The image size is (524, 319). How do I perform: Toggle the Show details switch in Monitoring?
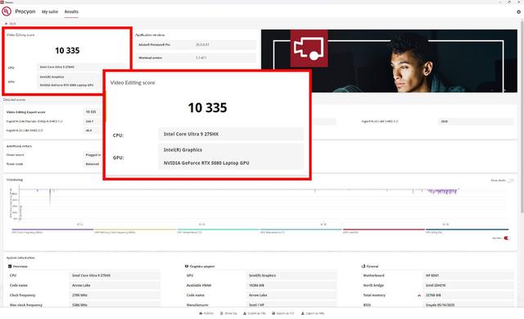510,180
